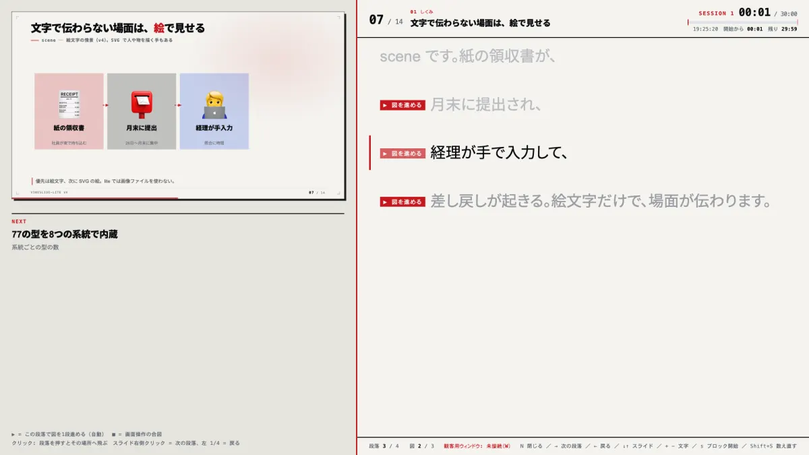Click the red postbox emoji on the slide

[x=142, y=105]
